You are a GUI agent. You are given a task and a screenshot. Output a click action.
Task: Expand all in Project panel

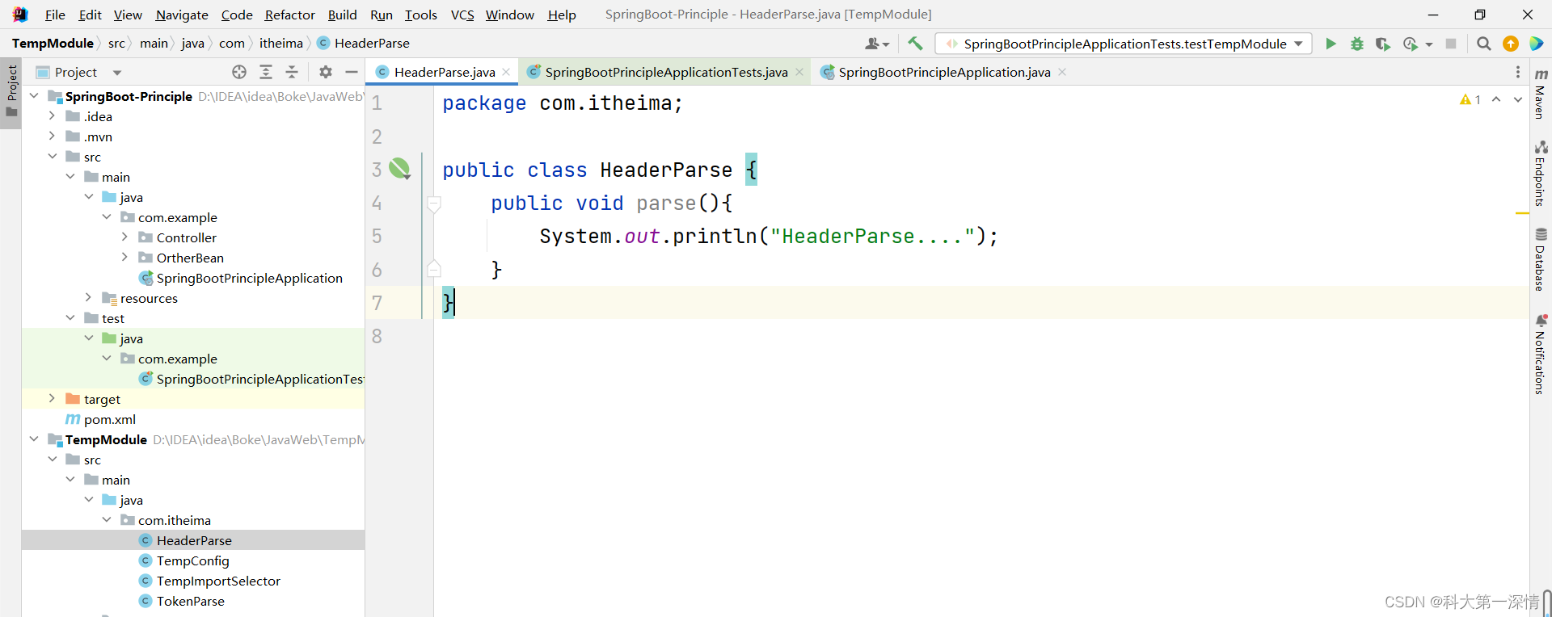pos(266,72)
